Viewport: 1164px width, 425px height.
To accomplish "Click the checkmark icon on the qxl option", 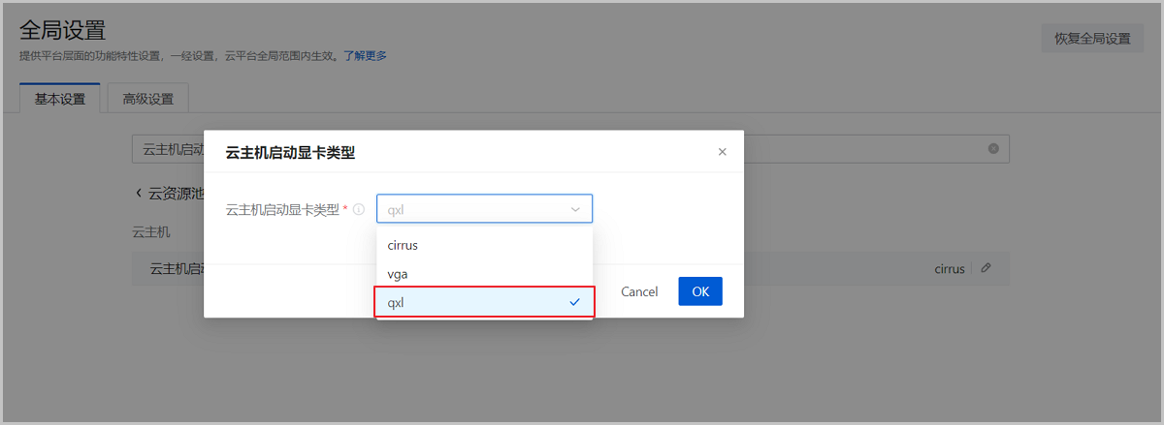I will (x=575, y=302).
